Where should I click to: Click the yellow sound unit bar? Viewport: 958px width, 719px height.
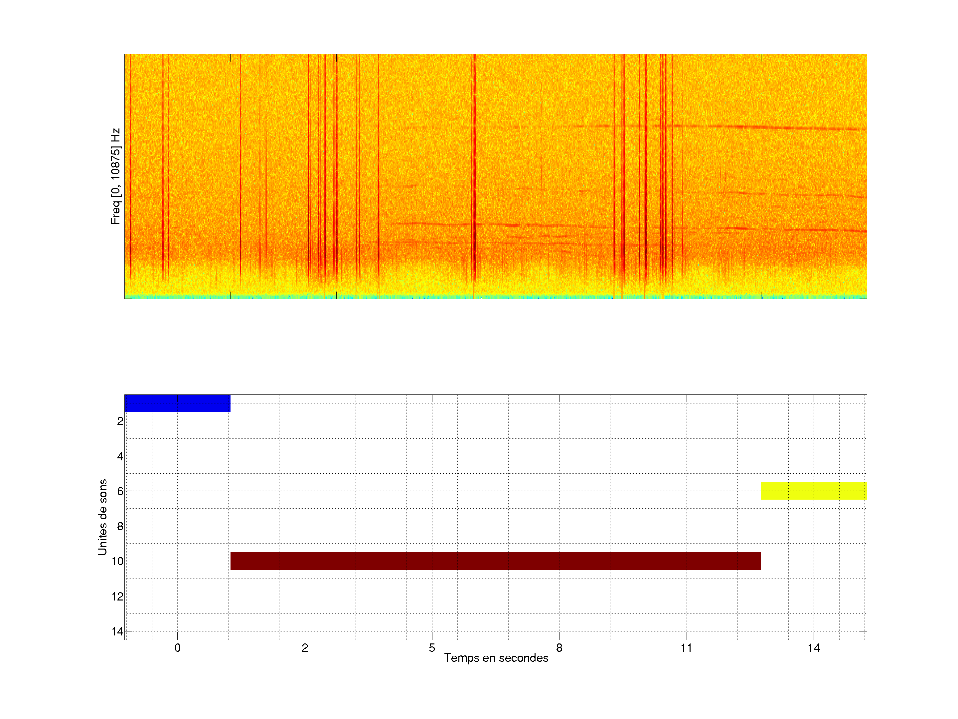814,491
